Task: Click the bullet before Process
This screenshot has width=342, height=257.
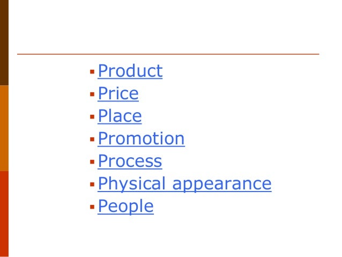Action: click(92, 162)
